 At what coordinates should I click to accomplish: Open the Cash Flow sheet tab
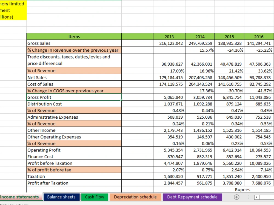pyautogui.click(x=95, y=197)
